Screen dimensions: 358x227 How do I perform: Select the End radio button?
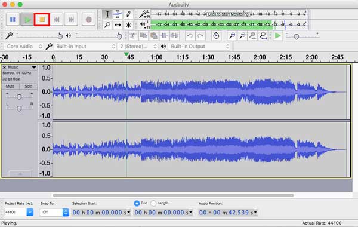coord(137,203)
